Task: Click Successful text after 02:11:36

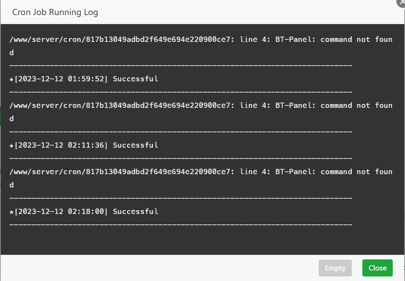Action: (x=136, y=145)
